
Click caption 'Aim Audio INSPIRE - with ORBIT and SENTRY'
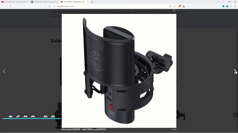(84, 129)
